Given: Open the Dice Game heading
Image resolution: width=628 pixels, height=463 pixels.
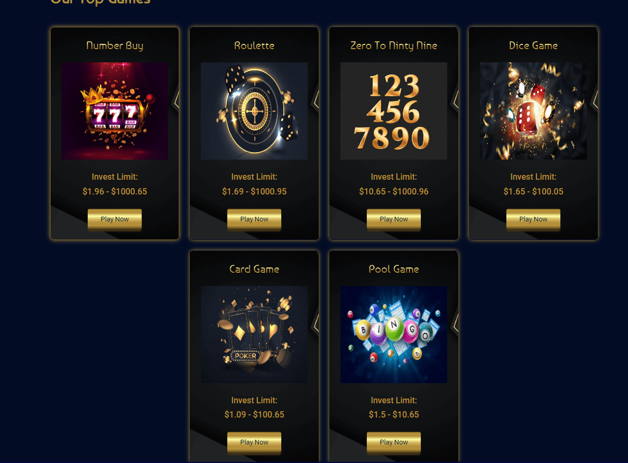Looking at the screenshot, I should pyautogui.click(x=533, y=45).
